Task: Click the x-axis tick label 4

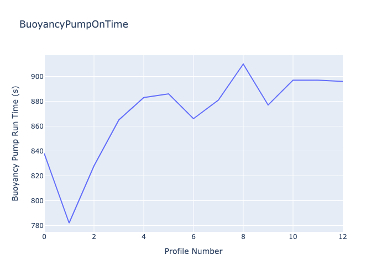Action: point(144,236)
